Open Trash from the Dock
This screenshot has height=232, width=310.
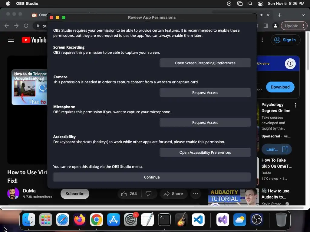281,220
